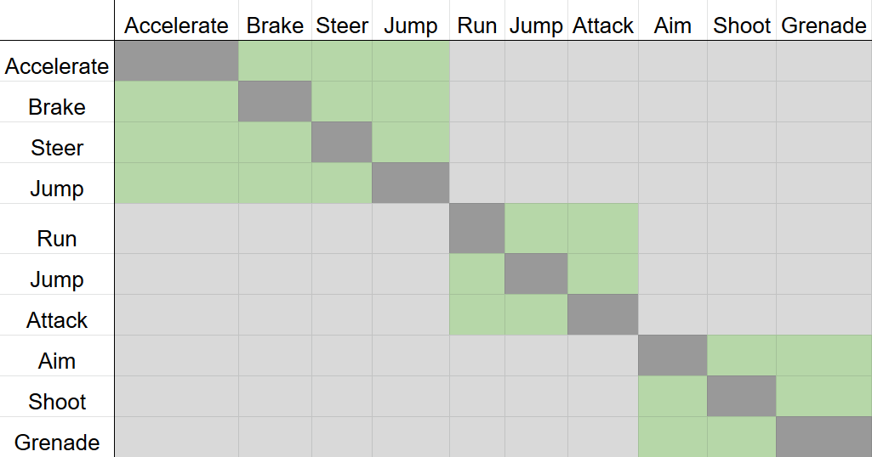Click the Shoot column header

tap(742, 25)
